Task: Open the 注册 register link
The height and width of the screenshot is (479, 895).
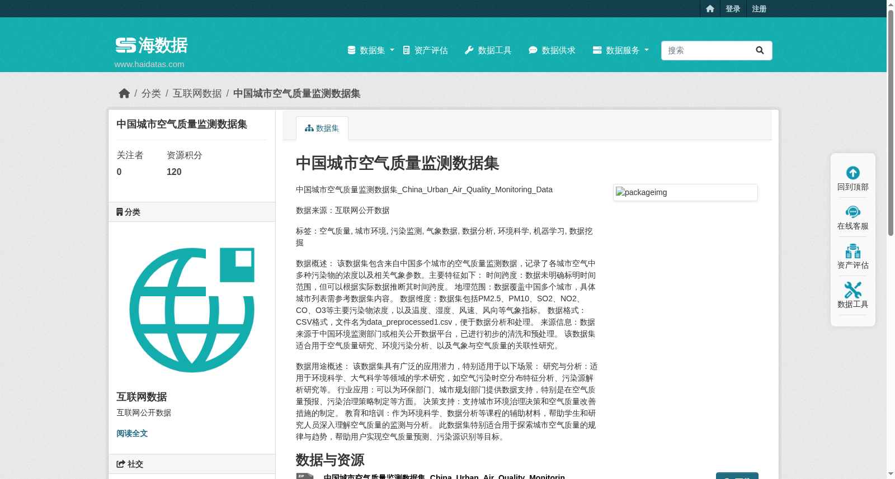Action: point(759,9)
